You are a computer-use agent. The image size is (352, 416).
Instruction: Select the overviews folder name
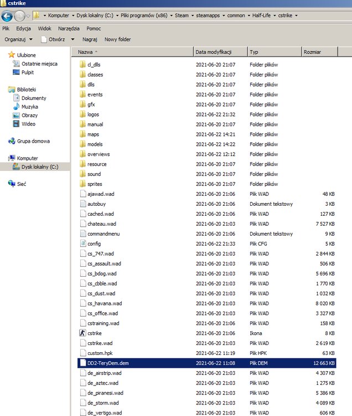click(99, 154)
